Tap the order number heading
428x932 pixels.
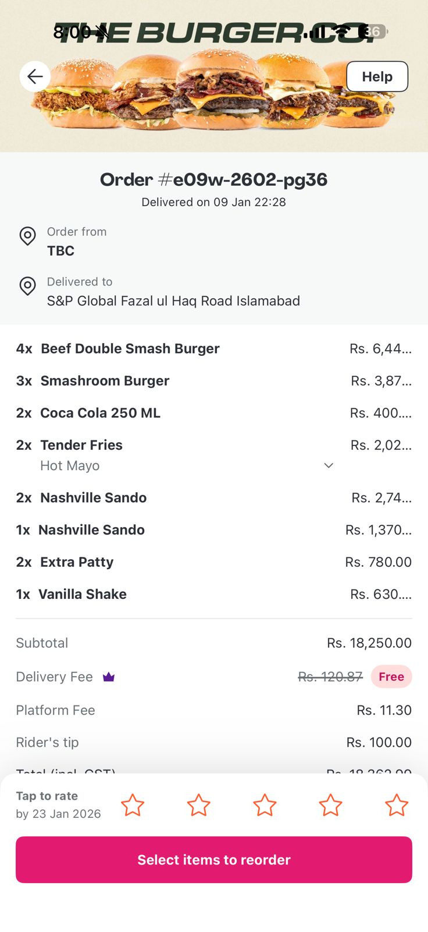(x=213, y=179)
